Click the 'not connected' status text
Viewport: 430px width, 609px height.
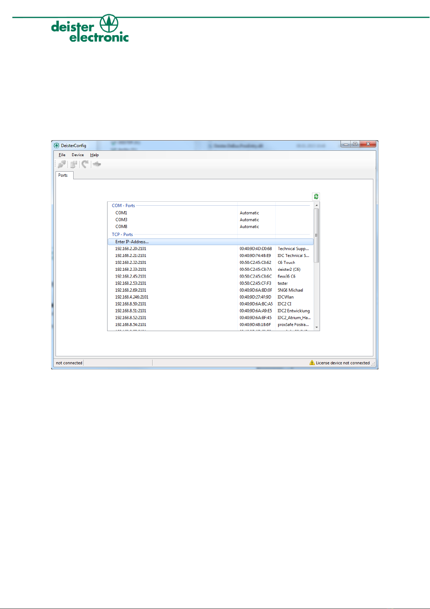(x=69, y=363)
